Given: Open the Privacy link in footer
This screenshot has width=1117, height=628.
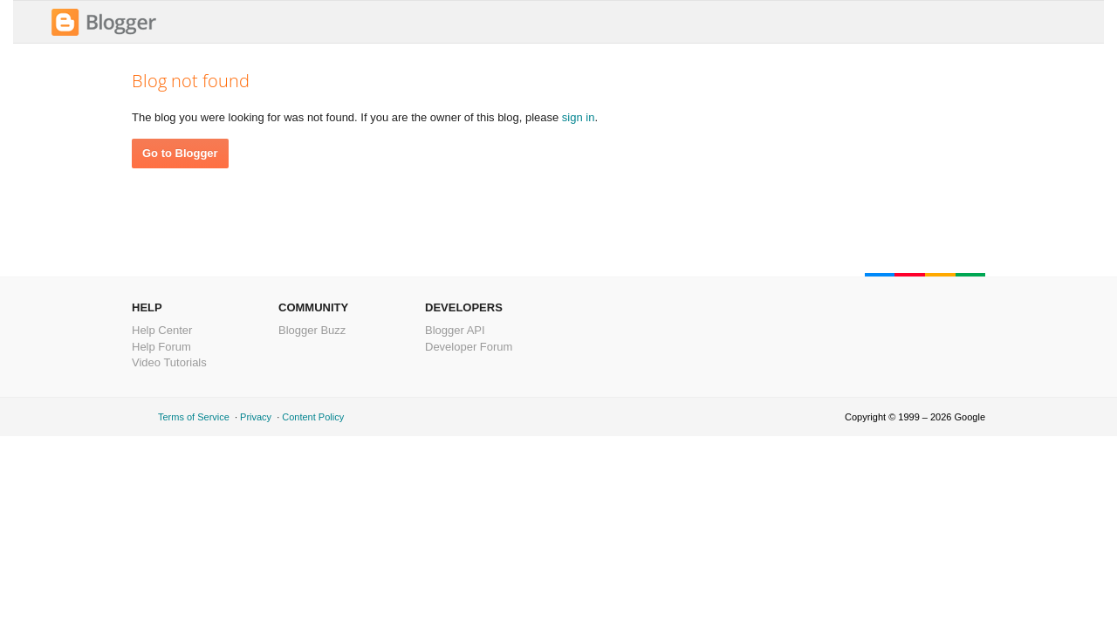Looking at the screenshot, I should [x=255, y=417].
